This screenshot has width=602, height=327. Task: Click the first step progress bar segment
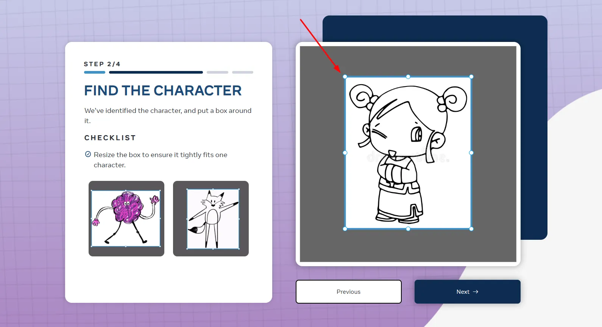click(x=95, y=72)
